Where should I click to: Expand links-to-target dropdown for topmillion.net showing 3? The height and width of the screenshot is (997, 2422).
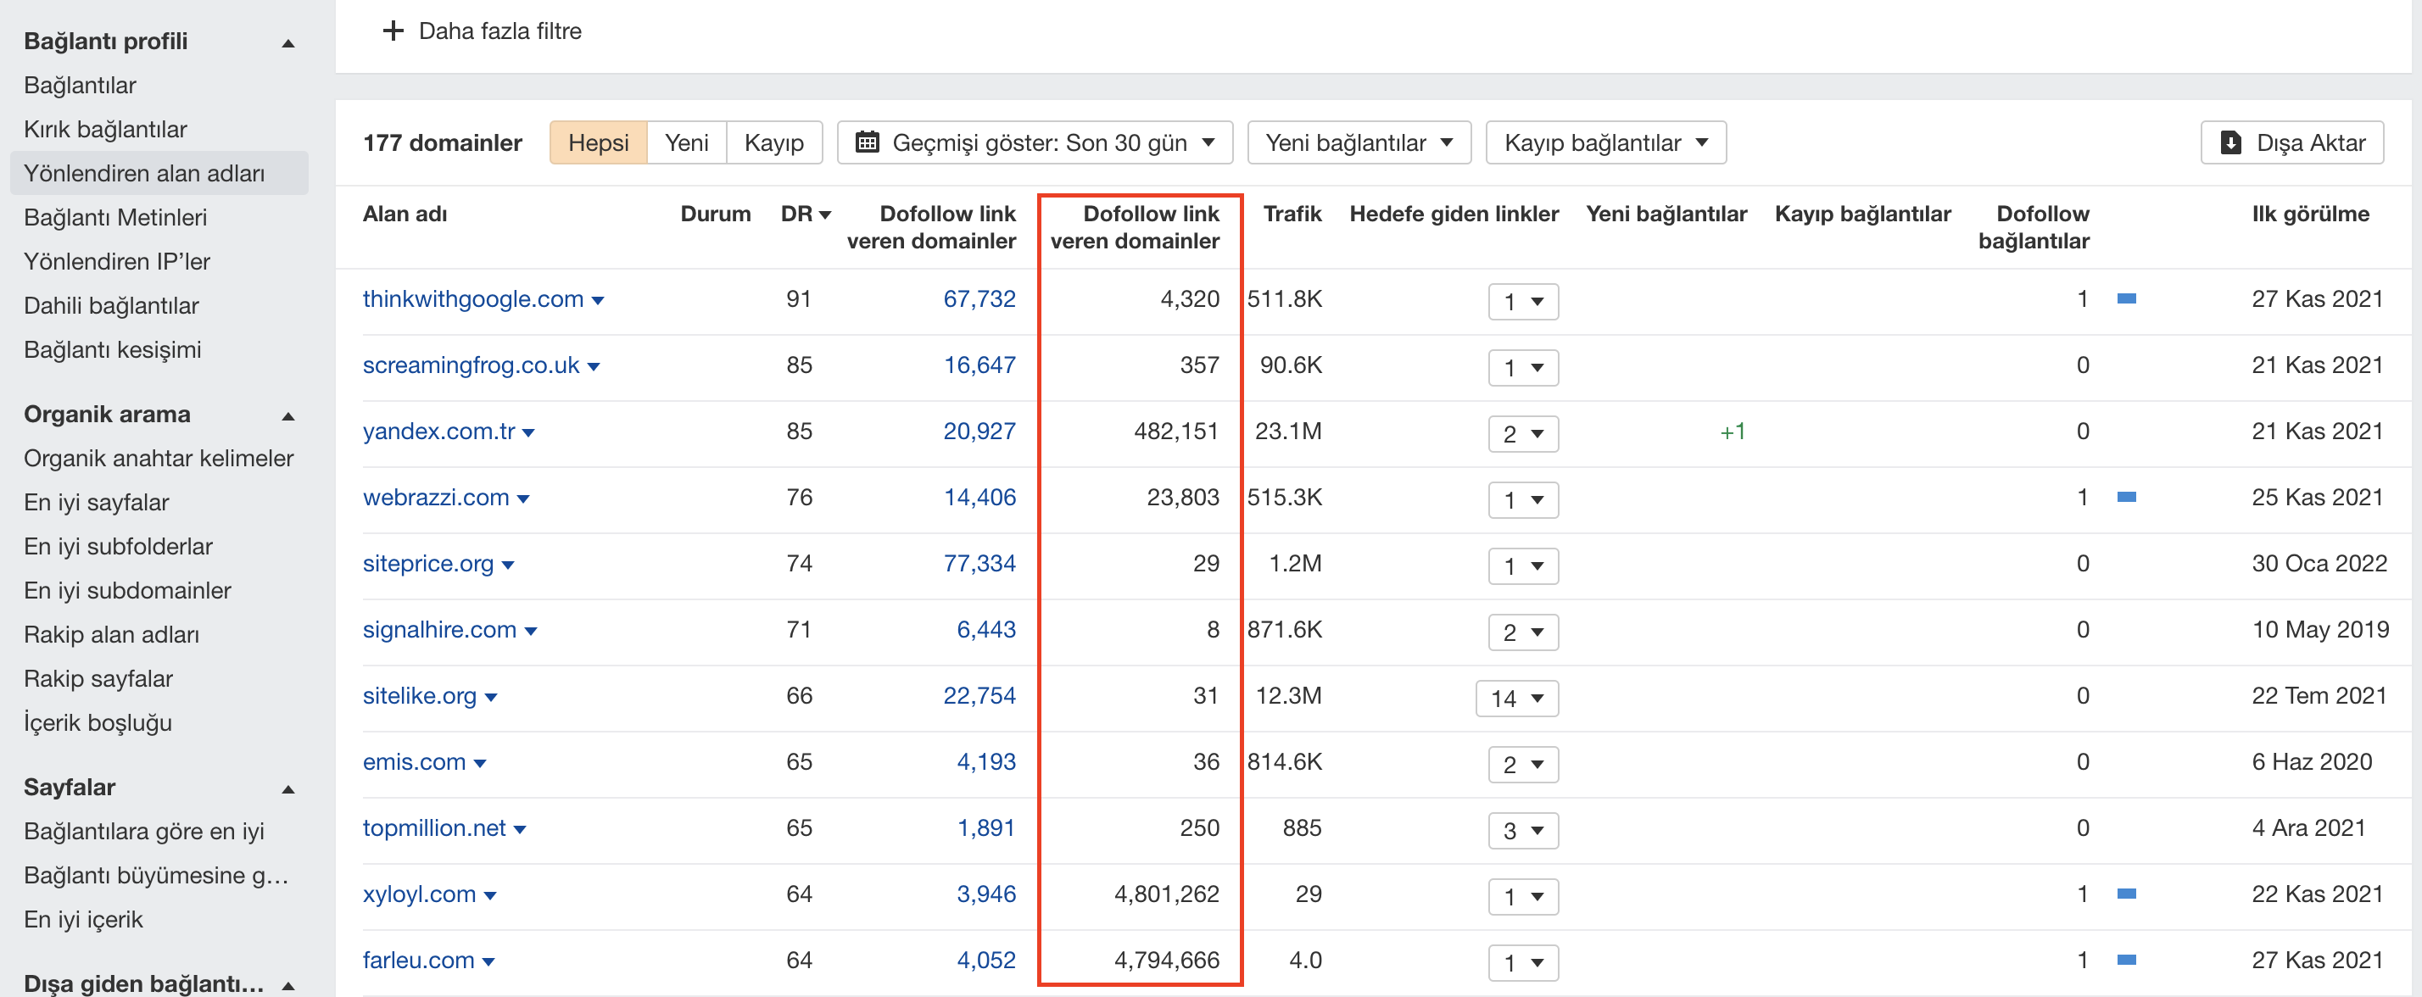[1523, 831]
